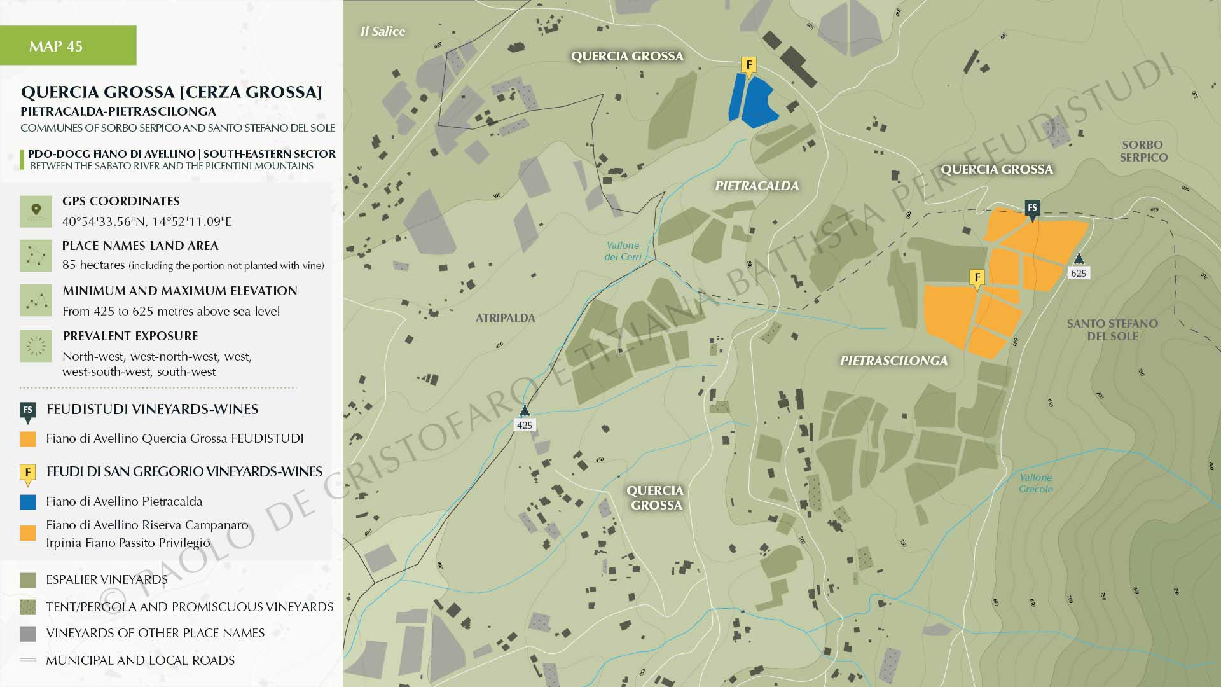Click the yellow F legend marker
Viewport: 1221px width, 687px height.
pyautogui.click(x=27, y=474)
